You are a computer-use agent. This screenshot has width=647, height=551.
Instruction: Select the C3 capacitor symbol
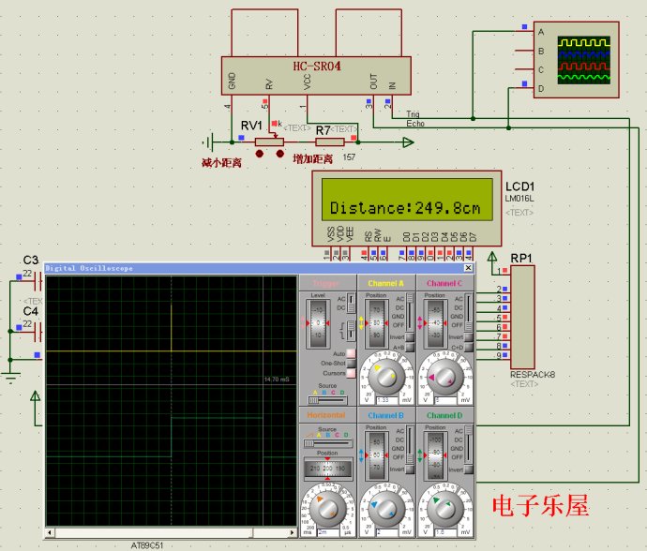coord(38,282)
